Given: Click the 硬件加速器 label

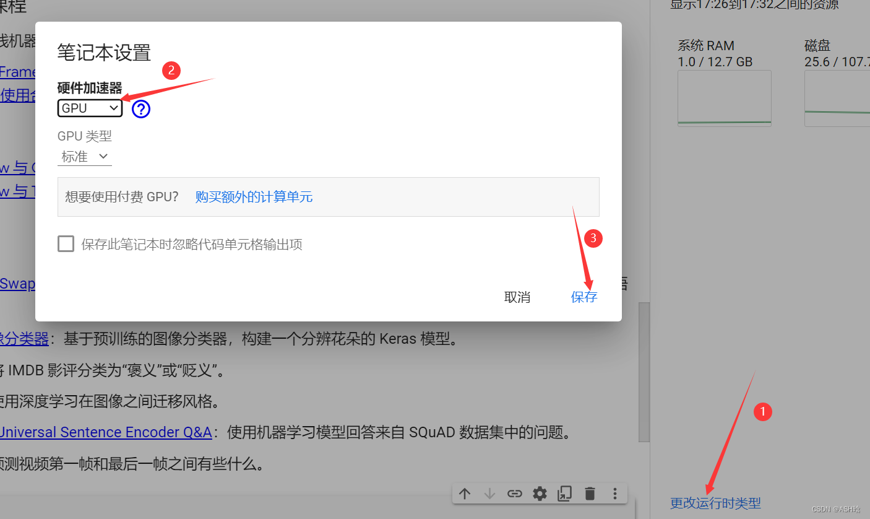Looking at the screenshot, I should click(90, 88).
